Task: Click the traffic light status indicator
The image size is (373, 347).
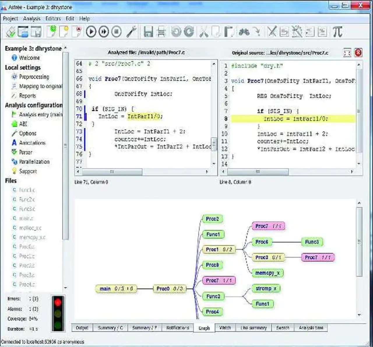Action: tap(58, 313)
